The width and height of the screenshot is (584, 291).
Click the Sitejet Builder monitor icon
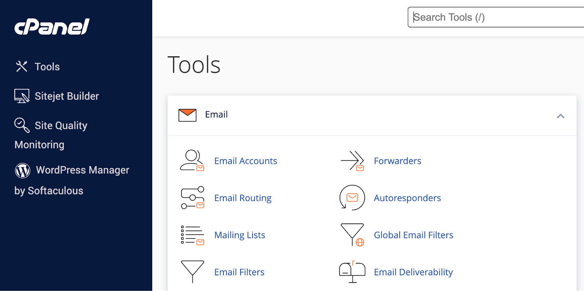22,96
